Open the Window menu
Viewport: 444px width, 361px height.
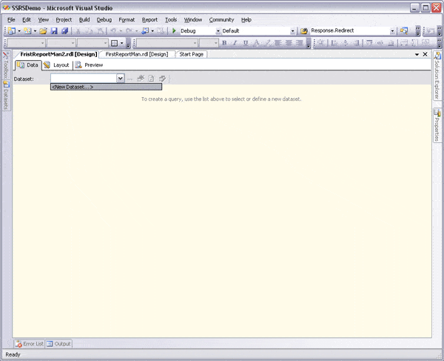pos(193,19)
